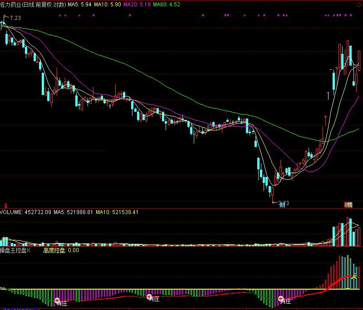Screen dimensions: 363x310
Task: Click the red S marker icon
Action: point(6,205)
